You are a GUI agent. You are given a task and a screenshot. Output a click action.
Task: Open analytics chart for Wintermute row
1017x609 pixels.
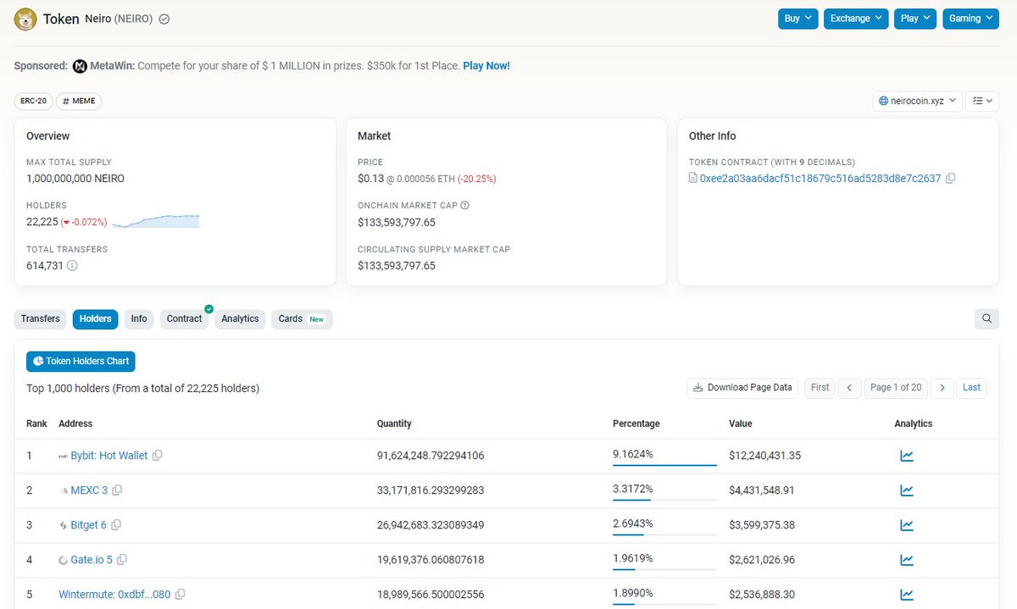[x=907, y=595]
